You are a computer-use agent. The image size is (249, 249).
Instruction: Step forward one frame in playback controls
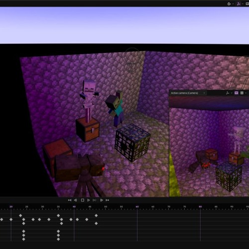click(x=101, y=200)
